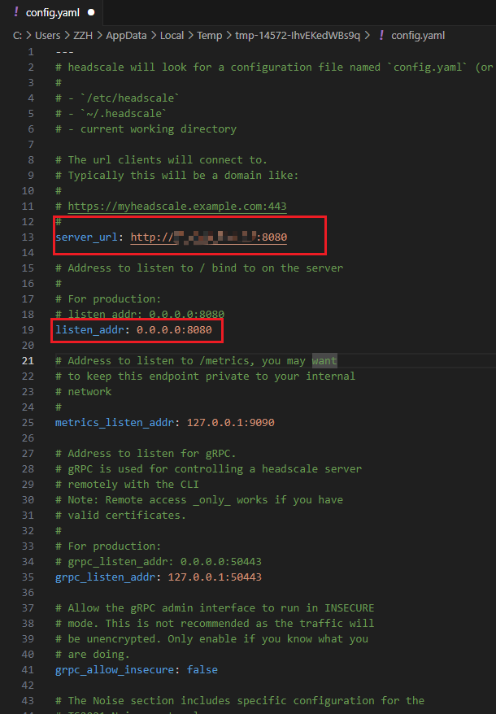The image size is (496, 714).
Task: Click the 0.0.0.0:8080 value on line 19
Action: [174, 329]
